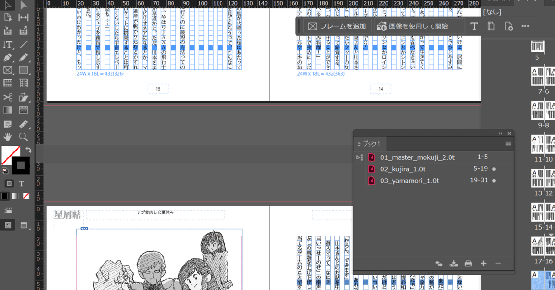Viewport: 555px width, 290px height.
Task: Print the book icon
Action: [x=469, y=264]
